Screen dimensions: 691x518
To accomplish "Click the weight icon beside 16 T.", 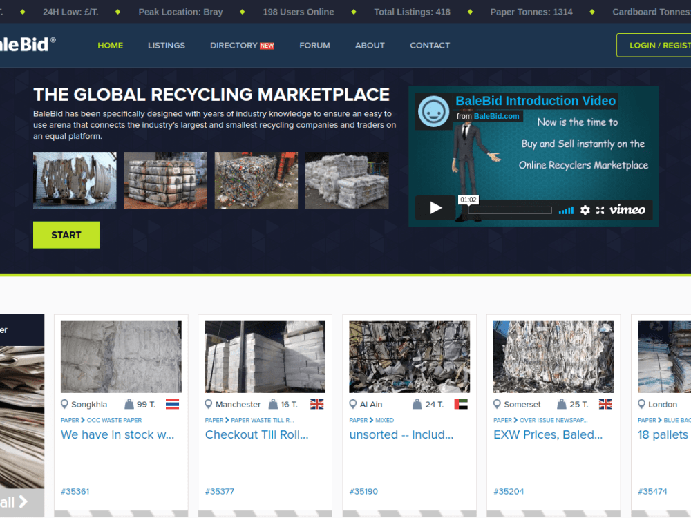I will [273, 404].
